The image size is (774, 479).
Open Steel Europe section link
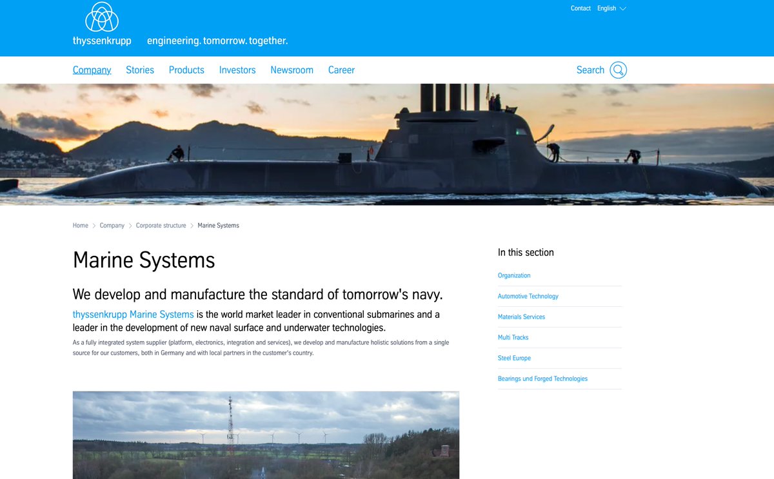pos(514,358)
